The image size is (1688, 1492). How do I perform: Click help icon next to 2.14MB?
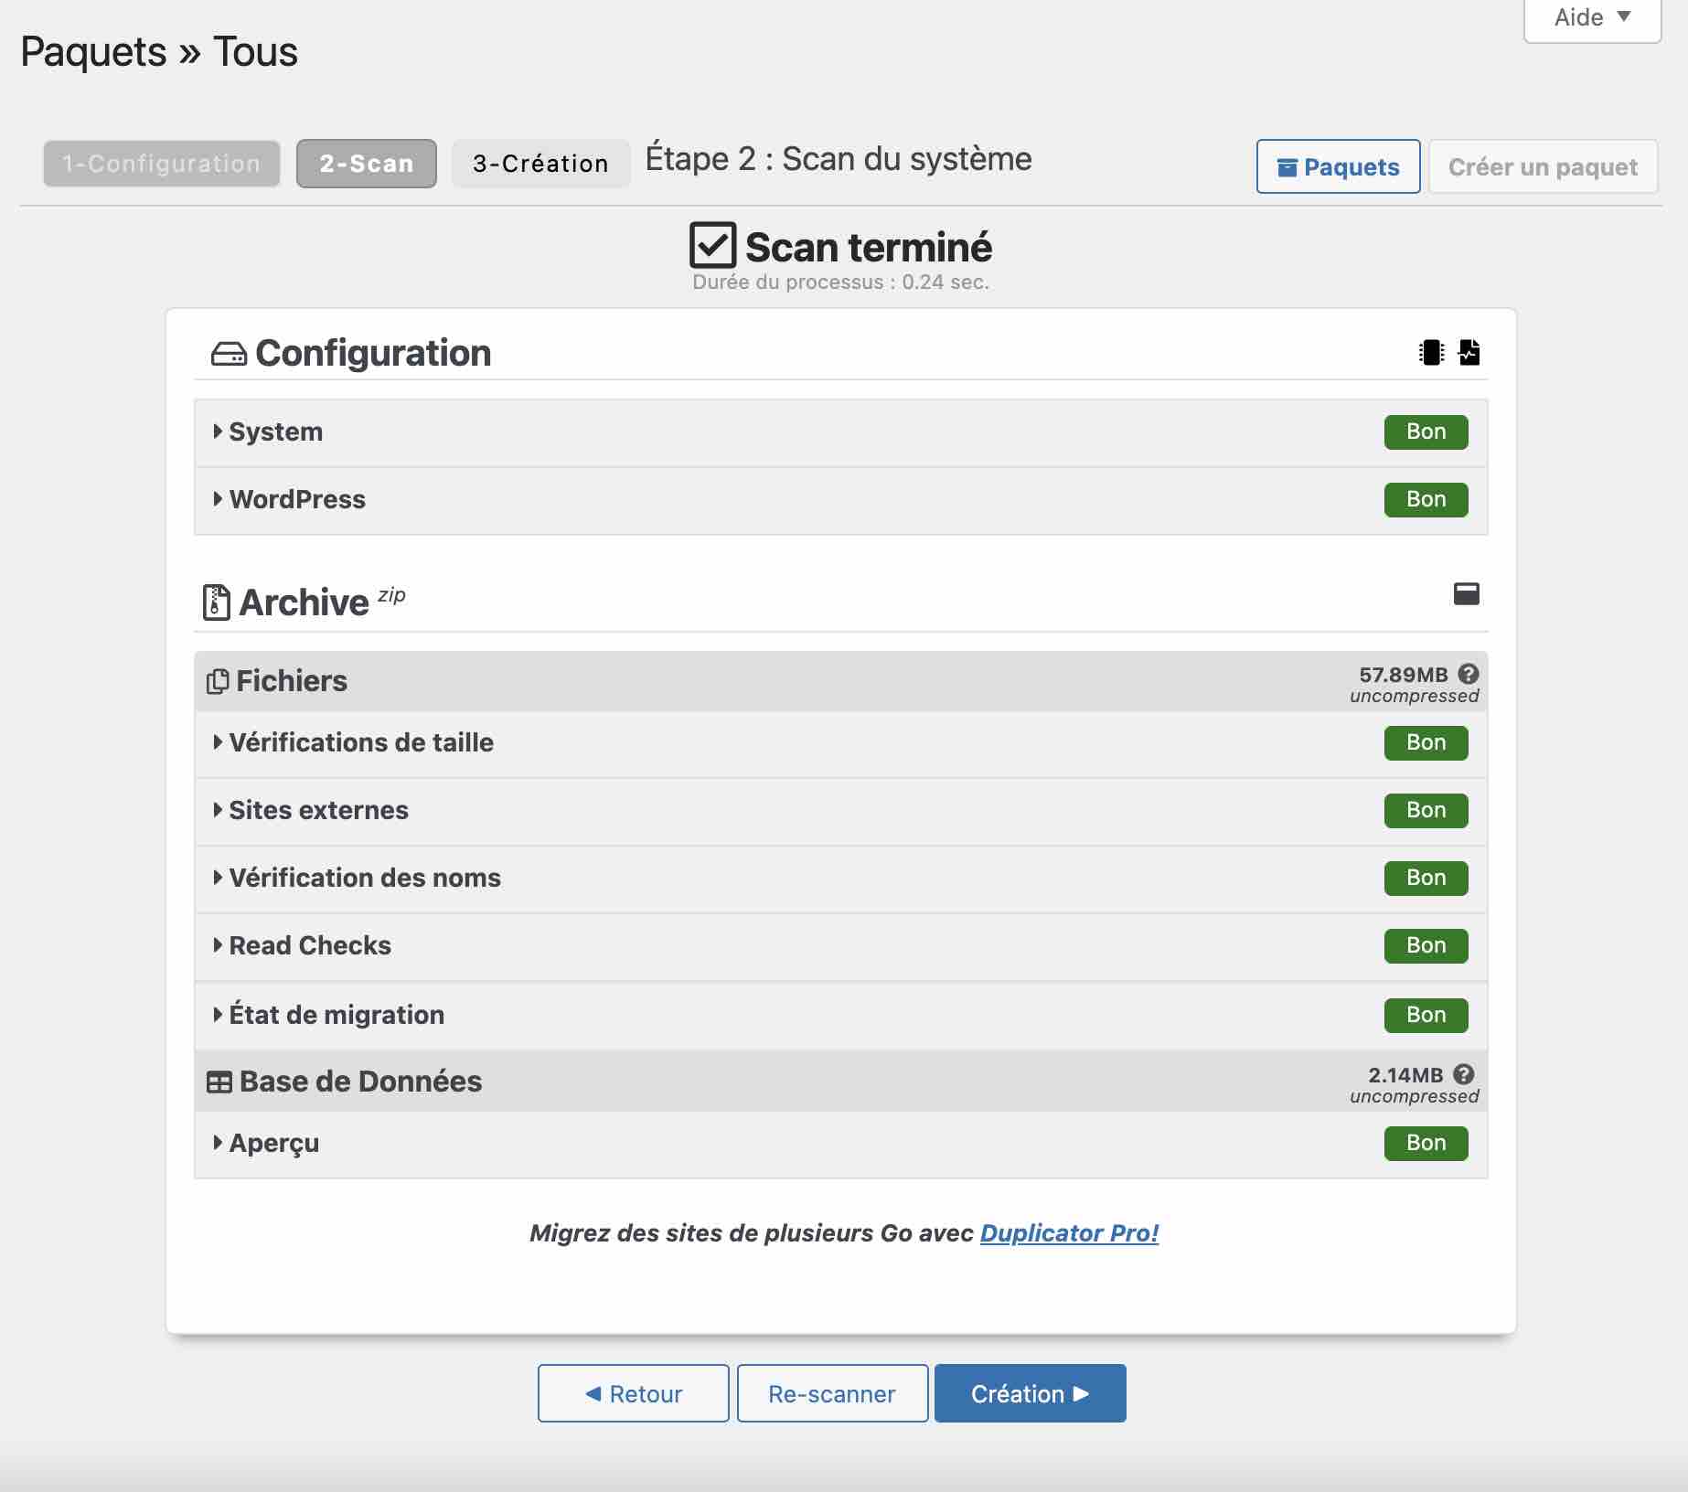pos(1463,1074)
